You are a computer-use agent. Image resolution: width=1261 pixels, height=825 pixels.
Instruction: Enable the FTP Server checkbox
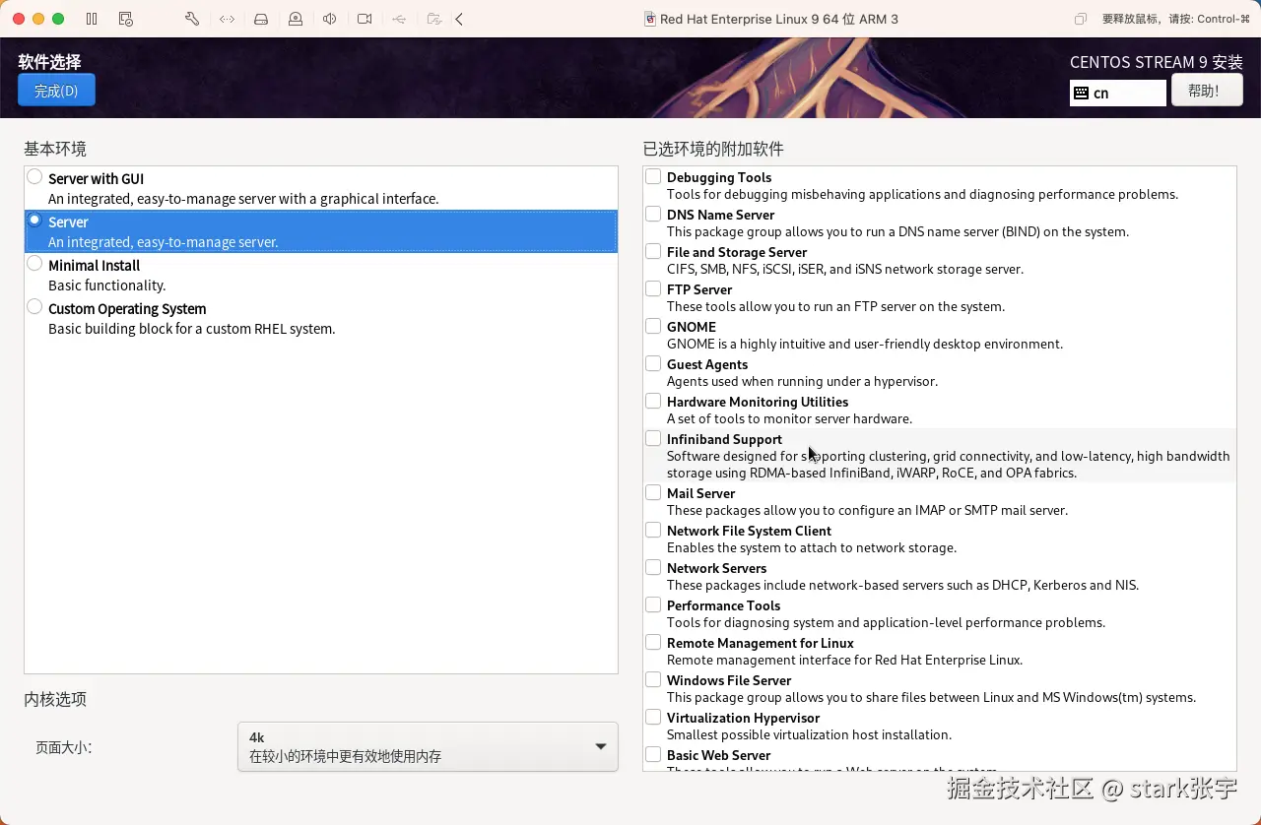(x=653, y=288)
